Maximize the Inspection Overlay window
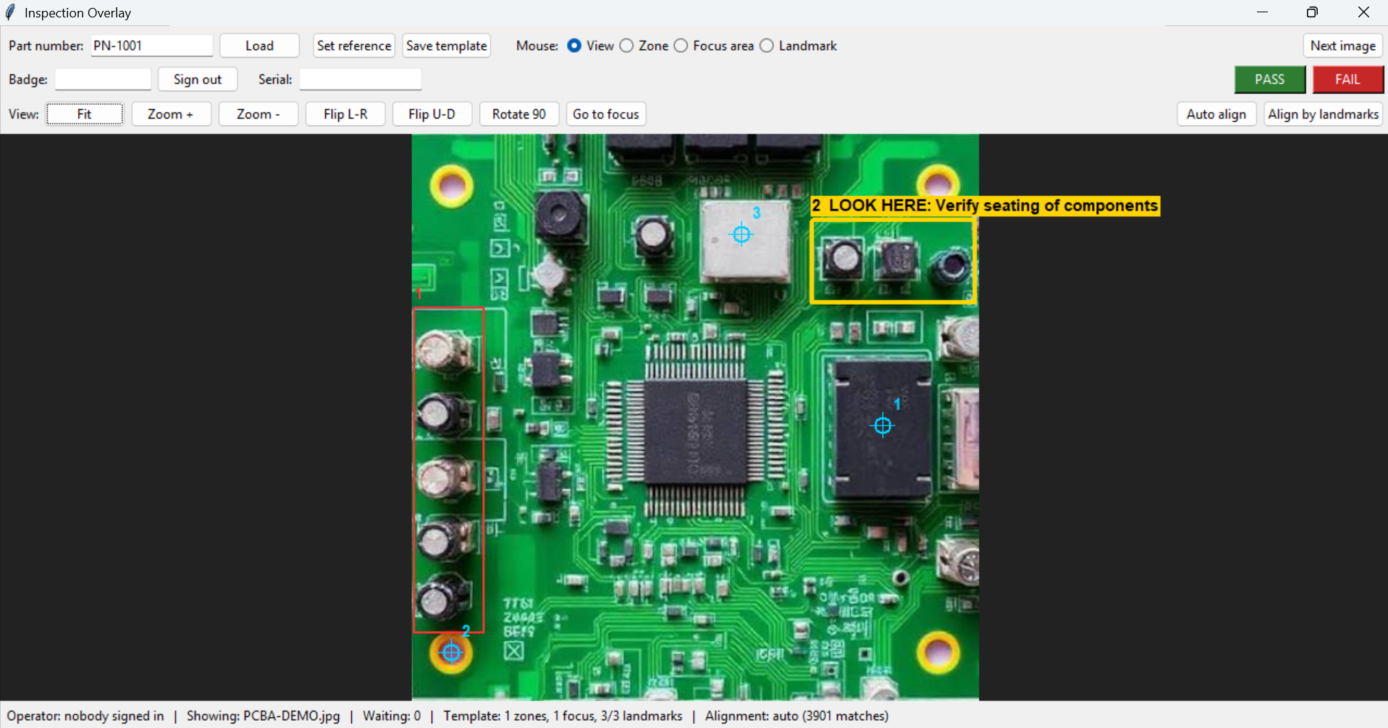The image size is (1388, 728). pos(1312,12)
